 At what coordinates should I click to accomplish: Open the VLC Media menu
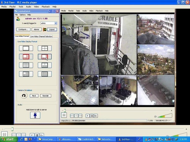pyautogui.click(x=4, y=7)
